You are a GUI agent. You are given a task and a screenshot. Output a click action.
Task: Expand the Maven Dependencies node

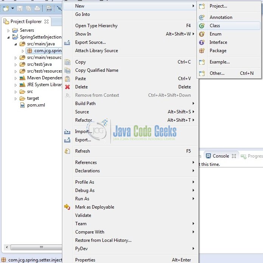pyautogui.click(x=15, y=78)
